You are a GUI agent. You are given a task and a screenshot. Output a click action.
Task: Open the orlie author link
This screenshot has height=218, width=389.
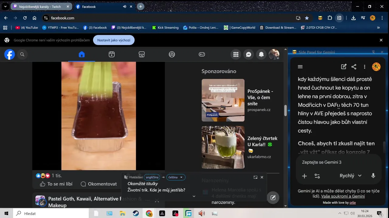(353, 203)
